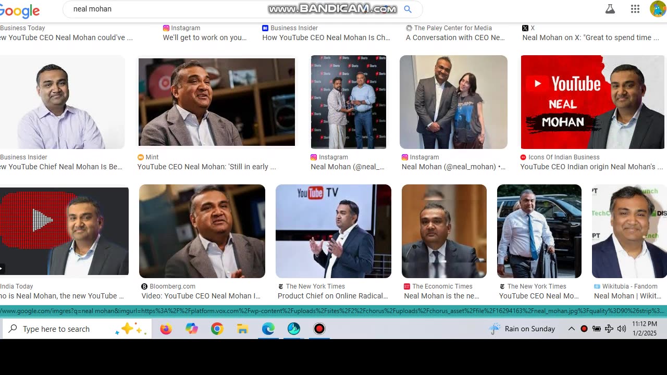
Task: Click the 'Wikitubia - Fandom' source label
Action: pyautogui.click(x=630, y=286)
